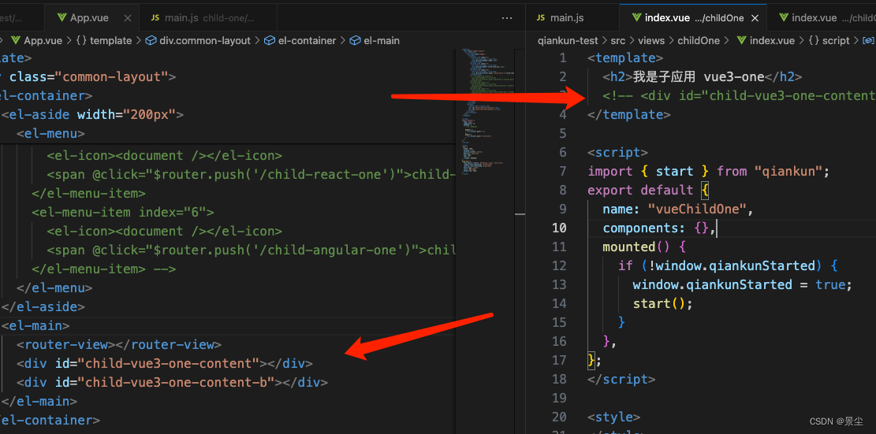Click App.vue breadcrumb in left editor
The height and width of the screenshot is (434, 876).
coord(43,41)
